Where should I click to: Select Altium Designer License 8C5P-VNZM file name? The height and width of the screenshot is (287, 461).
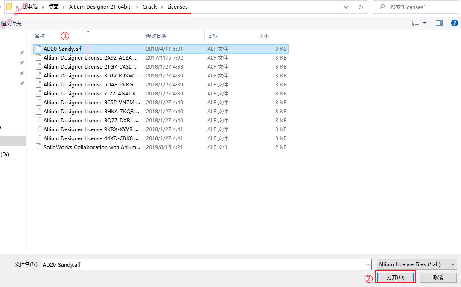tap(92, 103)
